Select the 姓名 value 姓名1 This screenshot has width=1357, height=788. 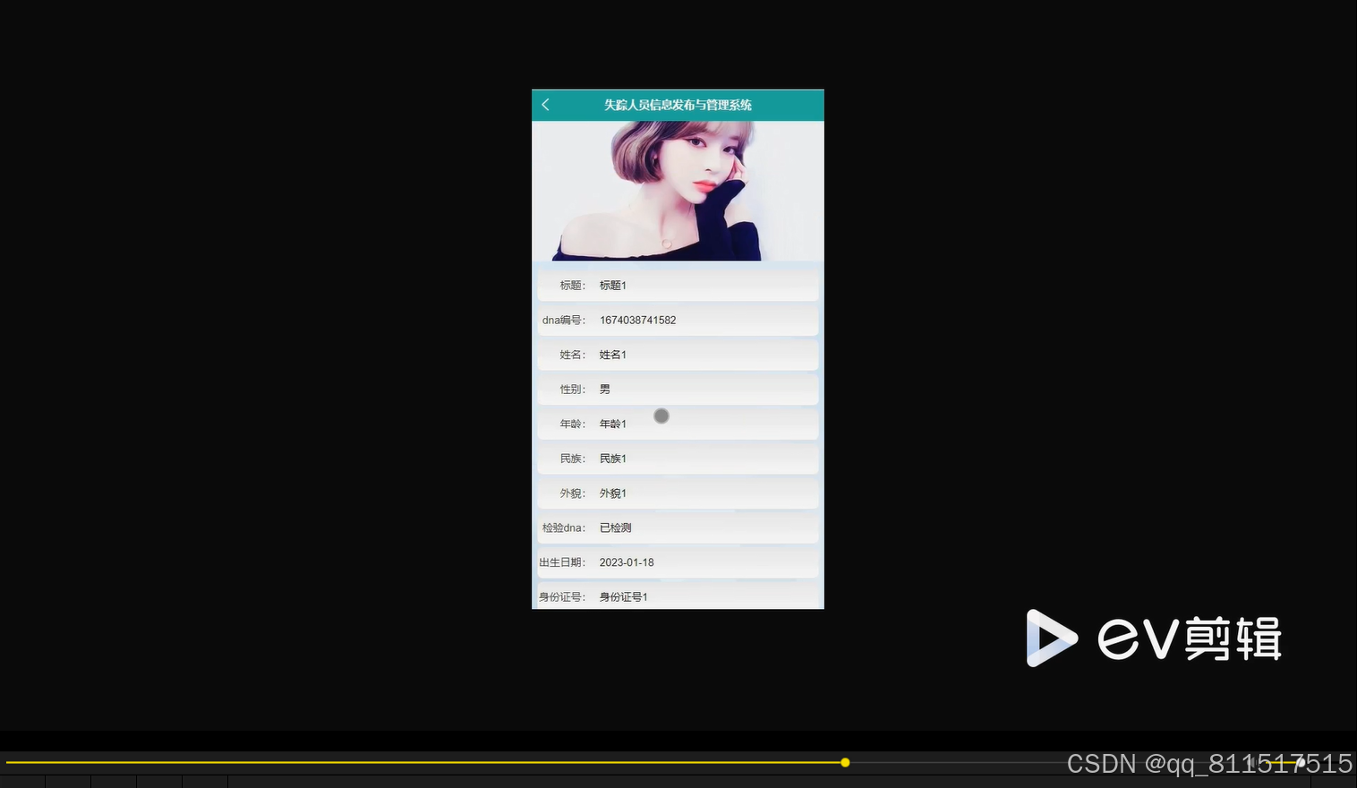coord(613,355)
